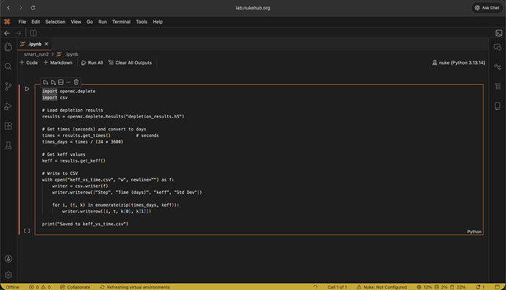Open the Run menu
This screenshot has height=290, width=506.
coord(103,22)
